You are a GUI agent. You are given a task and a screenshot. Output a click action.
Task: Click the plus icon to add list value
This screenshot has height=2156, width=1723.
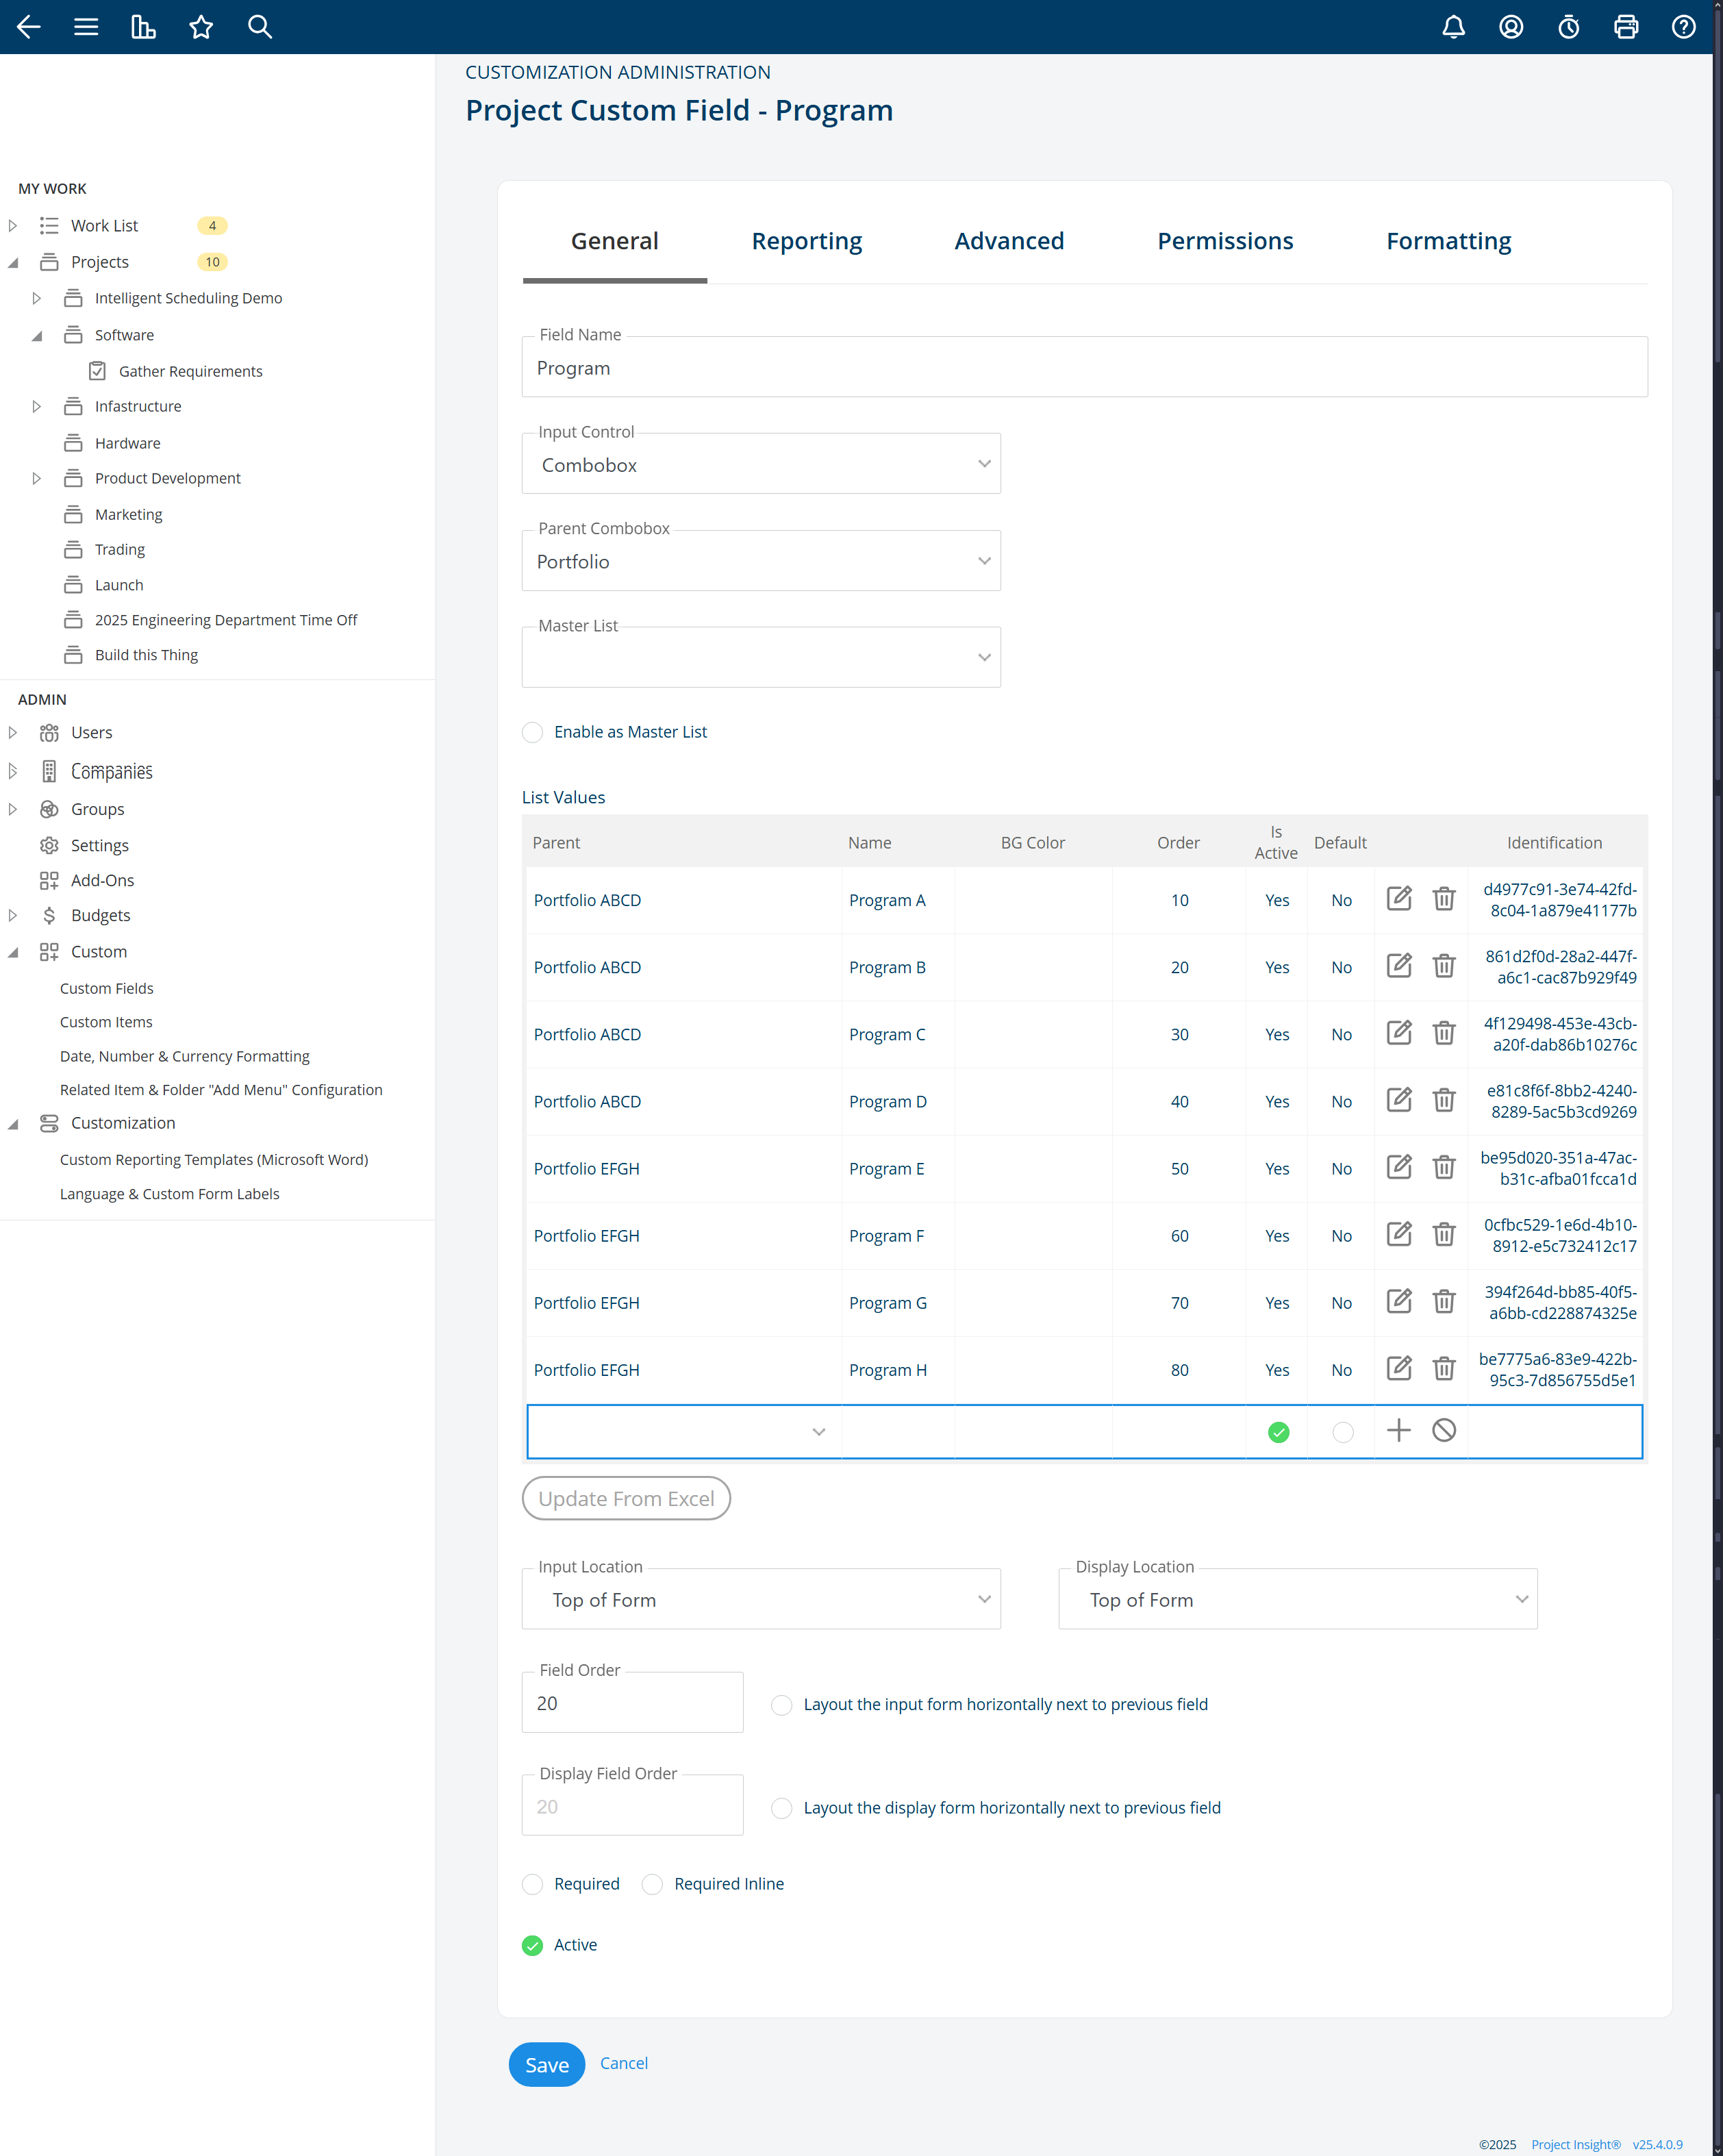click(x=1399, y=1431)
